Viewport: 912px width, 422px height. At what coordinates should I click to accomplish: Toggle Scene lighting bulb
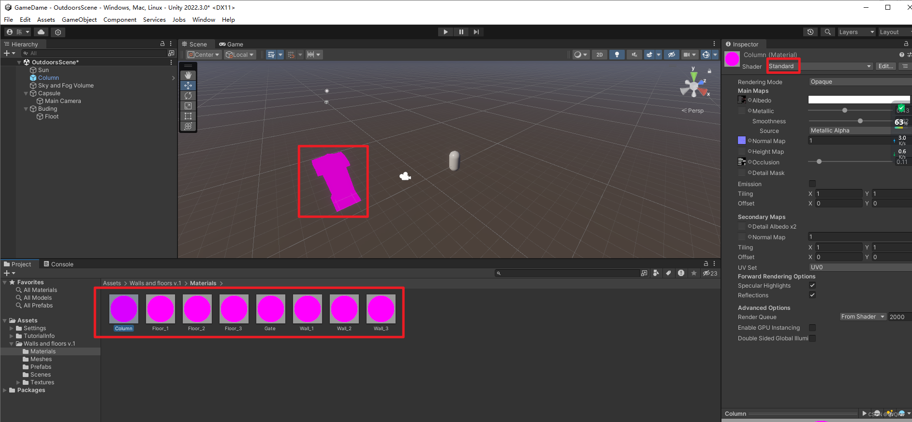tap(617, 55)
